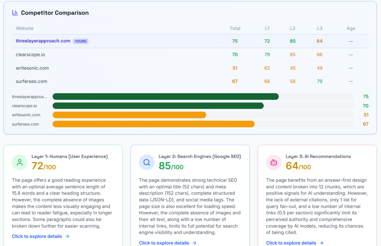Viewport: 381px width, 246px height.
Task: Click arrow icon after Layer 3 explore details
Action: [321, 243]
